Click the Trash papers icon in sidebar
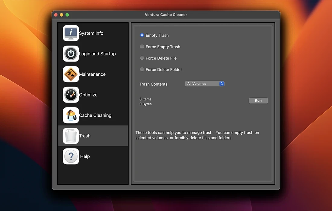The height and width of the screenshot is (211, 332). coord(71,136)
